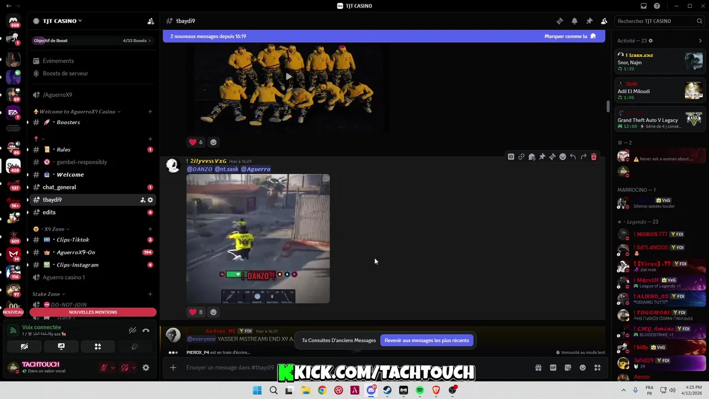Pin the 2ilyvvssVxG message
This screenshot has height=399, width=709.
point(542,157)
